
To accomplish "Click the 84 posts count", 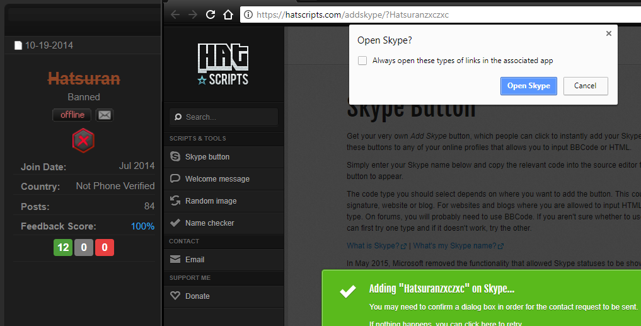I will pyautogui.click(x=149, y=206).
